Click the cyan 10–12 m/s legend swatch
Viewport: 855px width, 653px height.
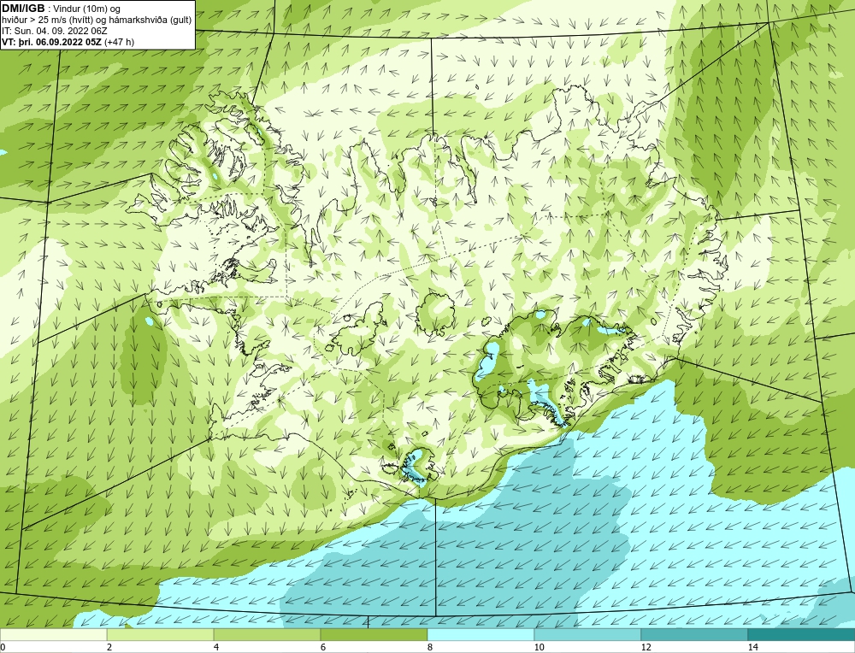587,634
